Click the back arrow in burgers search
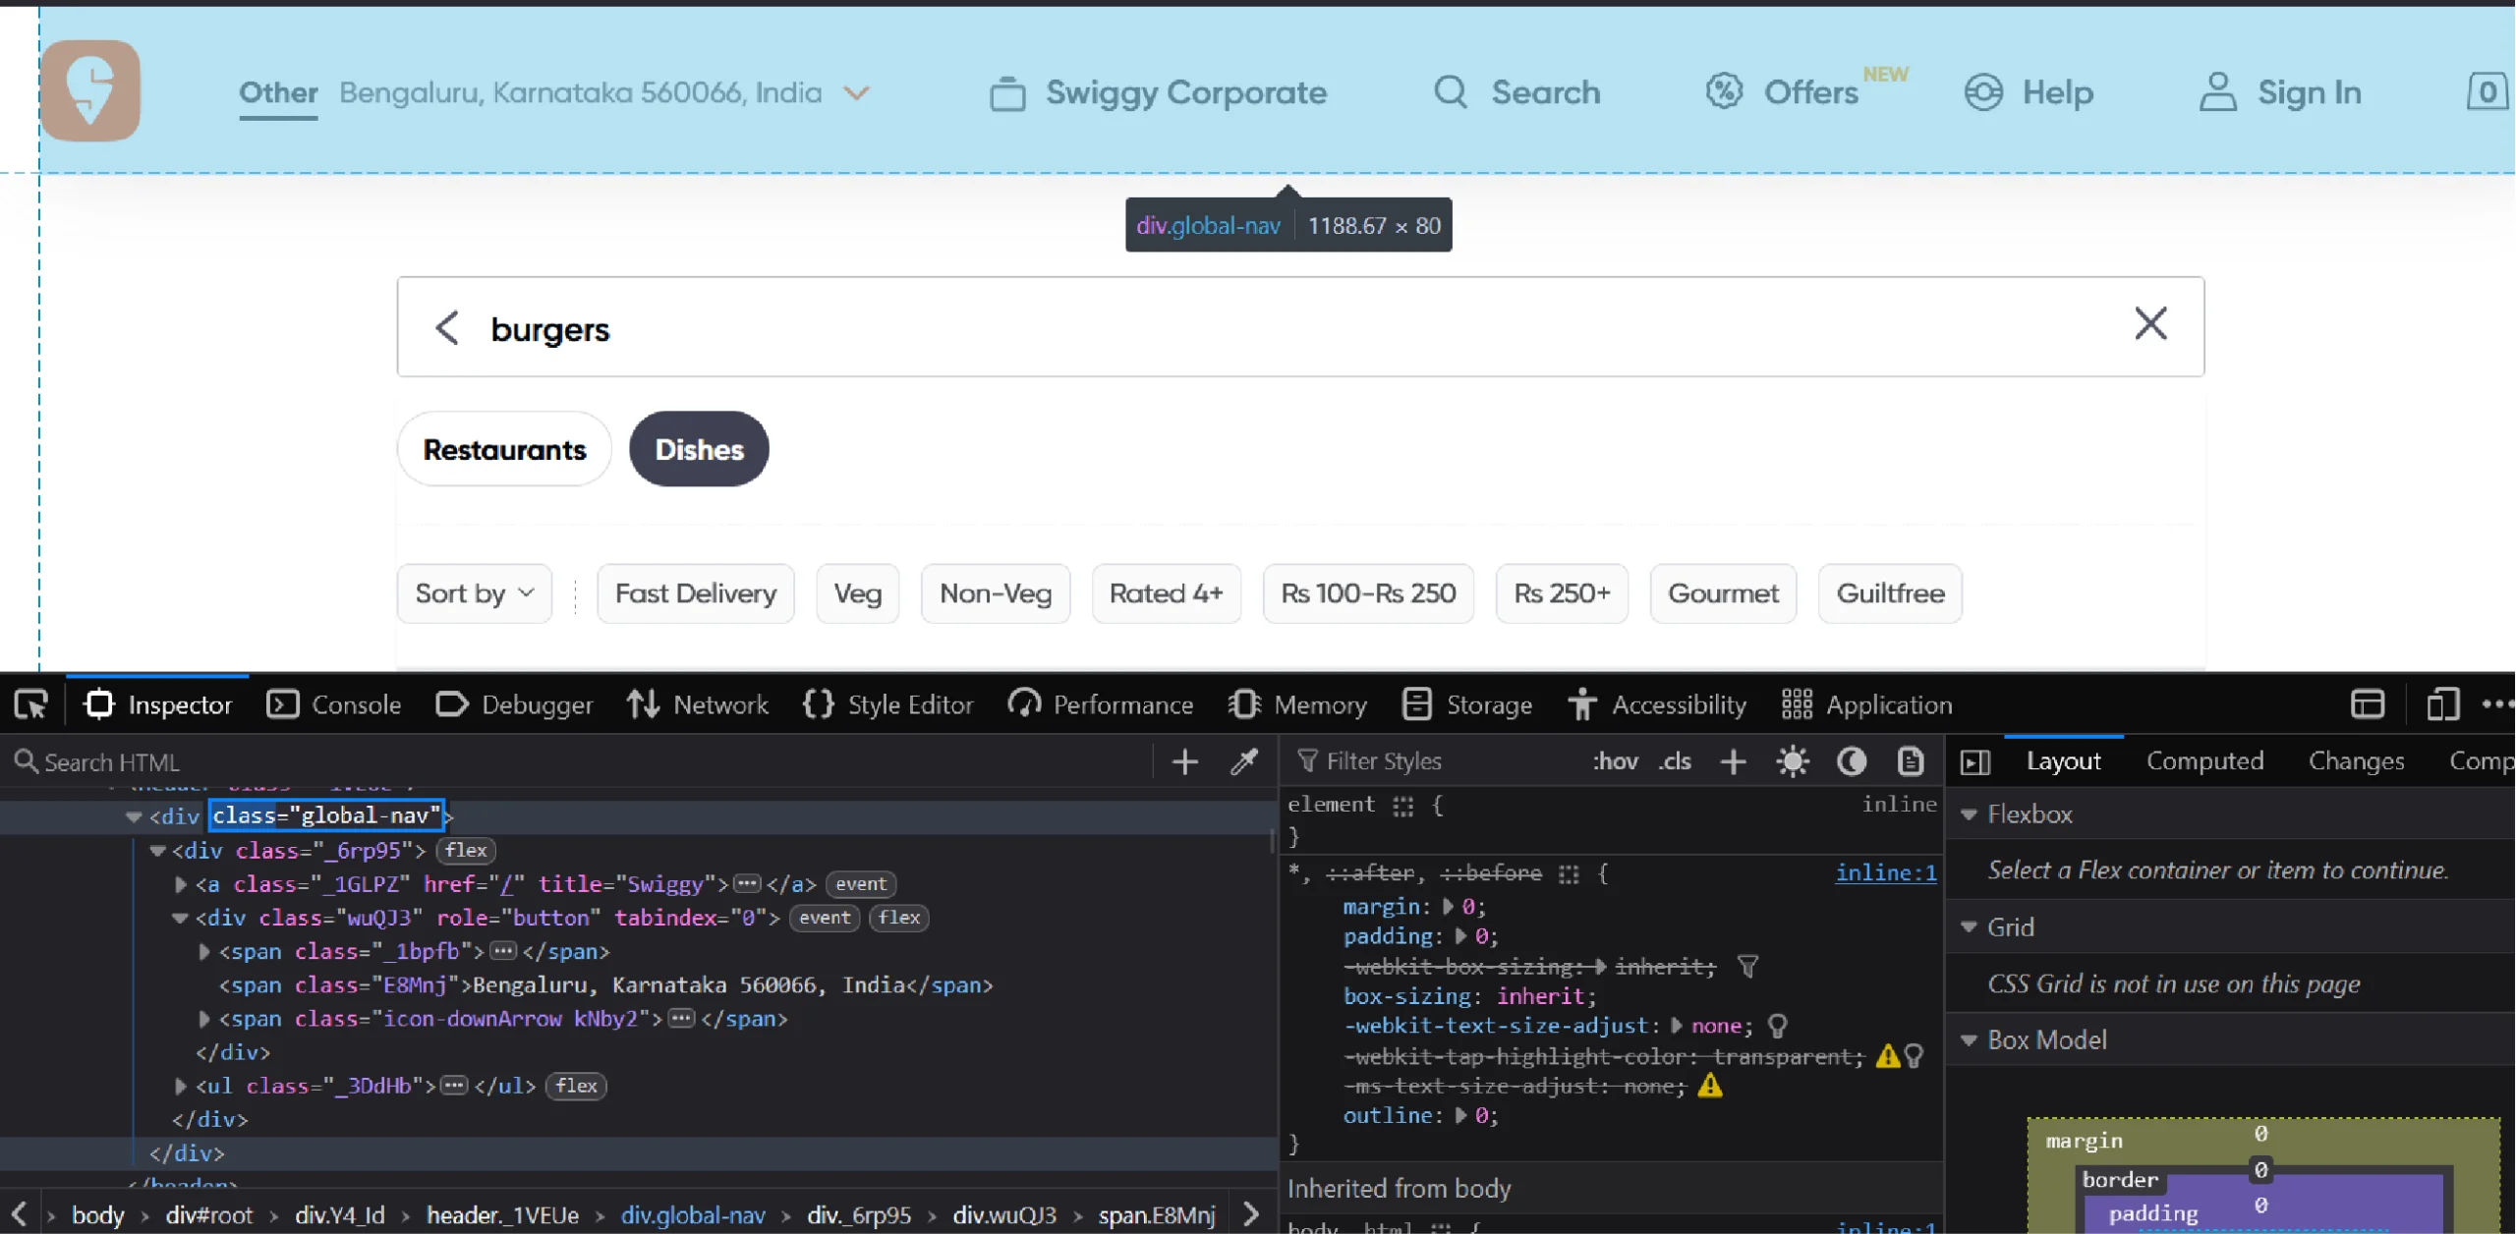2516x1234 pixels. (447, 328)
